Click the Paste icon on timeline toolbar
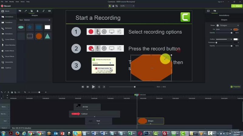243x136 pixels. pyautogui.click(x=15, y=92)
